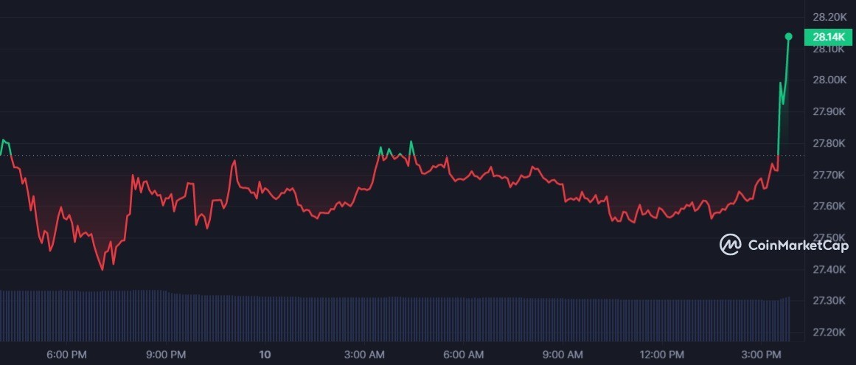Click the 27.30K y-axis label
856x365 pixels.
(x=829, y=301)
